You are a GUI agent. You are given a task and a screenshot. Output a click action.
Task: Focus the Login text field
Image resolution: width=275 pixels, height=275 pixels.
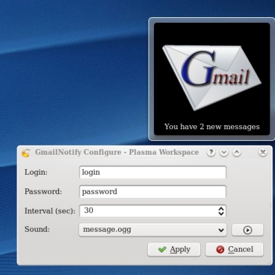153,173
